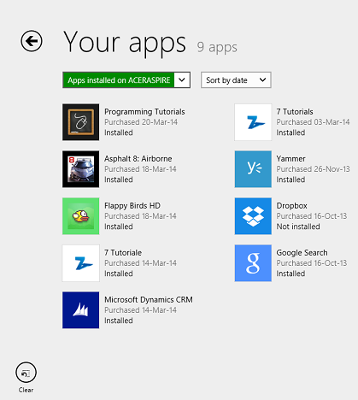Click the Clear selection icon
The image size is (358, 400).
point(26,373)
